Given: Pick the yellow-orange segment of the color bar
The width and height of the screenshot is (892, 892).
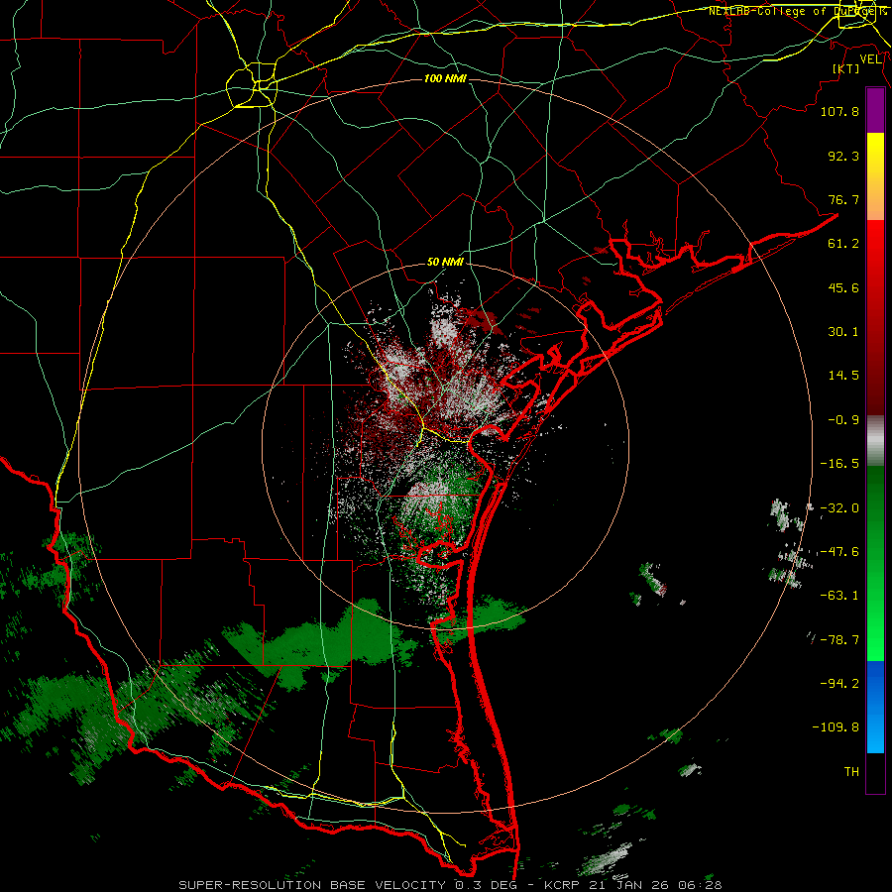Looking at the screenshot, I should point(875,176).
